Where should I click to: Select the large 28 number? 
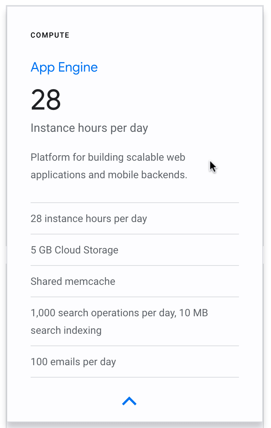point(46,100)
